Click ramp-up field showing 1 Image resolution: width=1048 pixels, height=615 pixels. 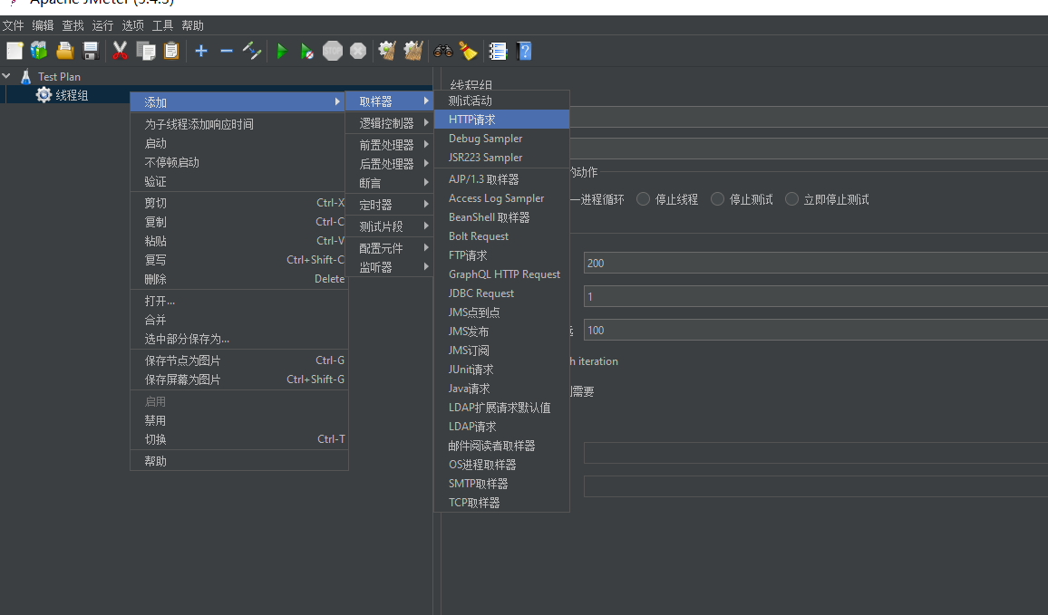pos(815,296)
